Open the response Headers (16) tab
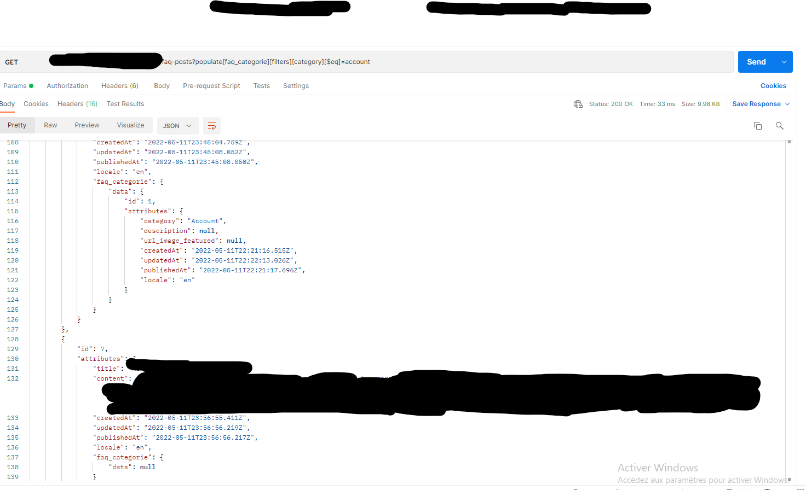The image size is (806, 490). [77, 103]
